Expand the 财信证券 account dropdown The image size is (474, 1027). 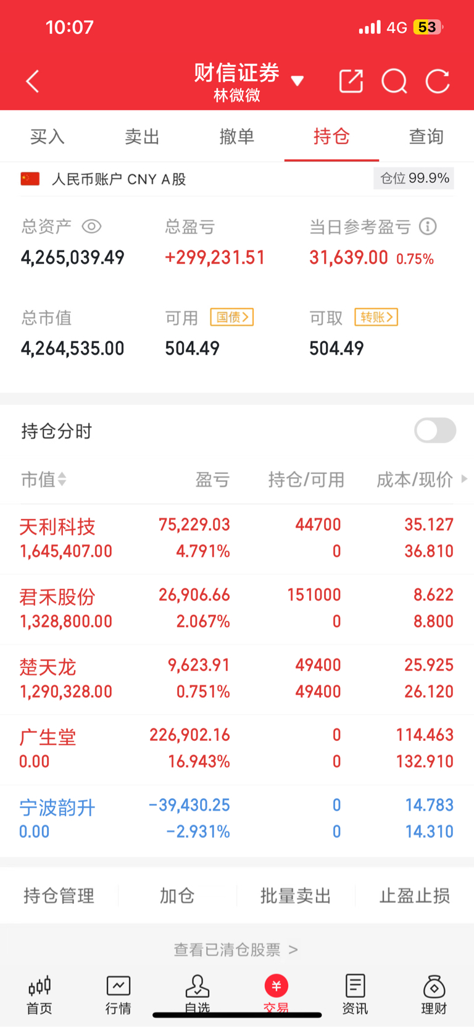[x=297, y=81]
